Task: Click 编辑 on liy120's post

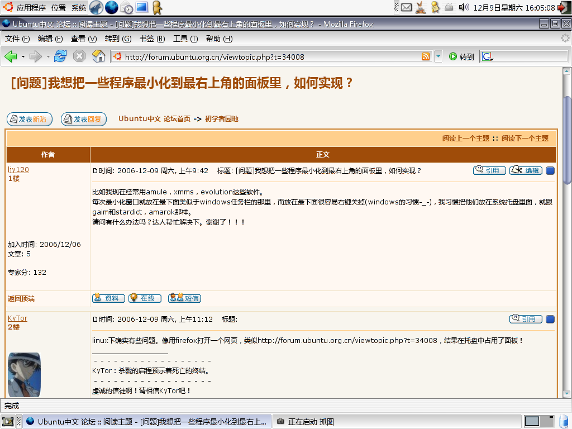Action: [526, 170]
